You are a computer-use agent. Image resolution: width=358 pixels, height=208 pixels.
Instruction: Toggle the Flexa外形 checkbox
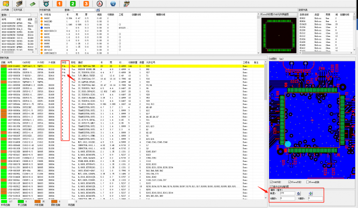tap(289, 182)
